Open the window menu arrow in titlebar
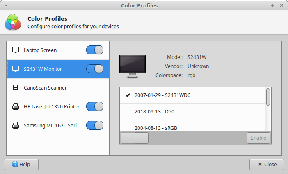The height and width of the screenshot is (174, 288). (x=6, y=5)
